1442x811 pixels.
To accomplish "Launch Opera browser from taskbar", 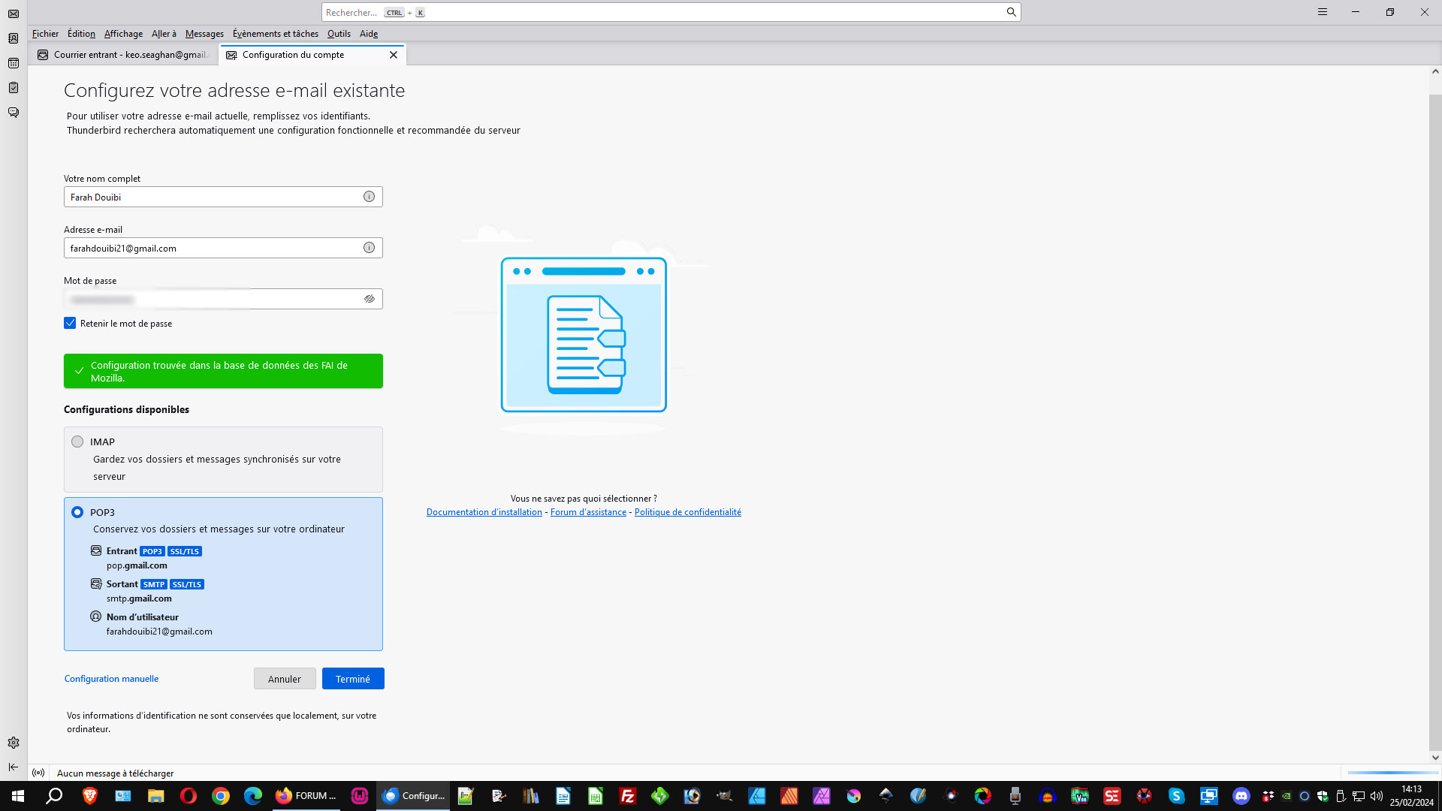I will 188,796.
